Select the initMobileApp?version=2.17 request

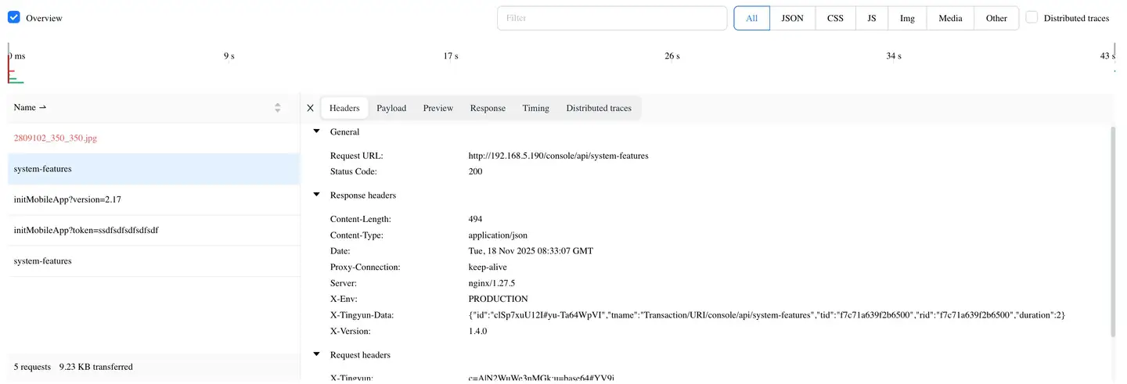(67, 199)
